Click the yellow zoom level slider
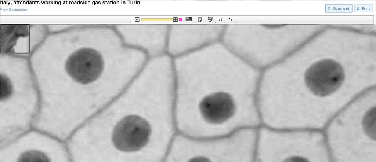Viewport: 376px width, 162px height. (x=157, y=20)
